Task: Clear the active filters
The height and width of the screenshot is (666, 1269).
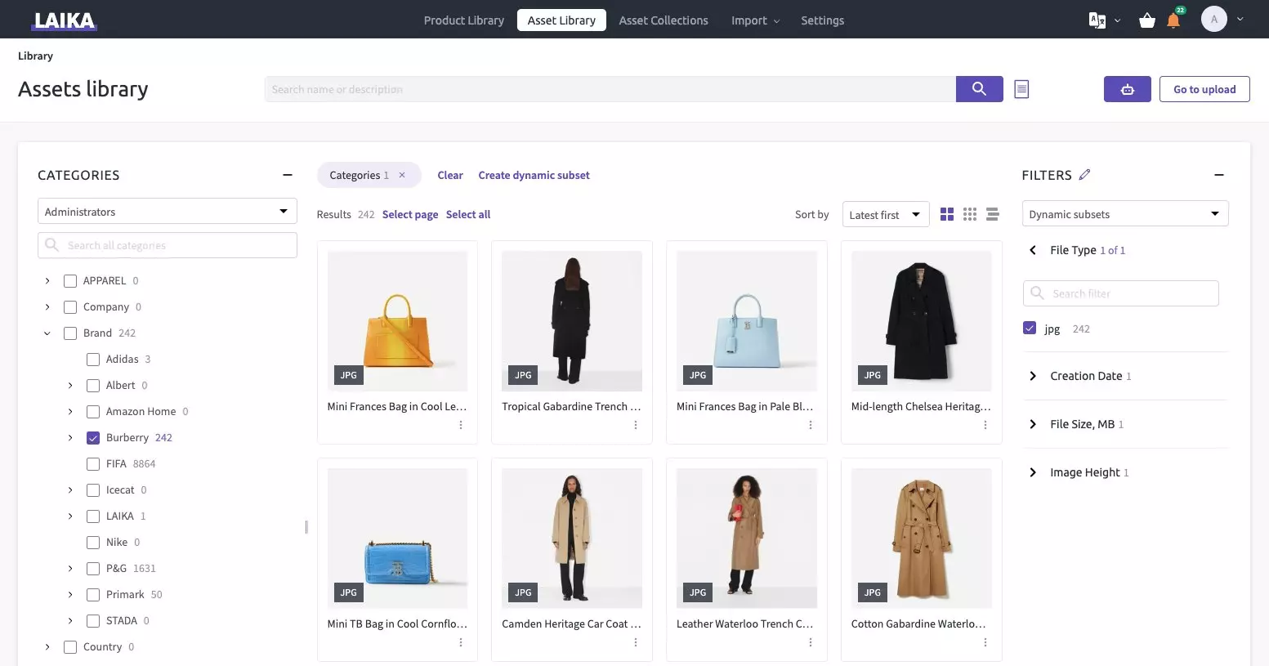Action: [450, 175]
